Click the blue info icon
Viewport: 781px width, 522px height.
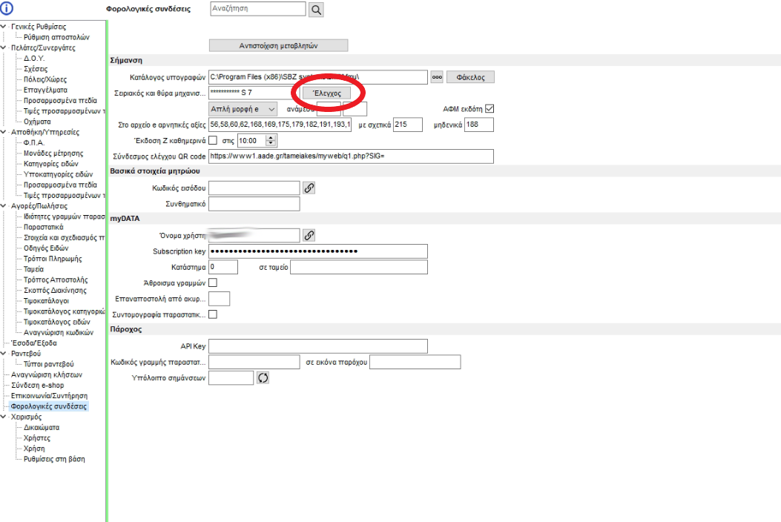coord(7,8)
